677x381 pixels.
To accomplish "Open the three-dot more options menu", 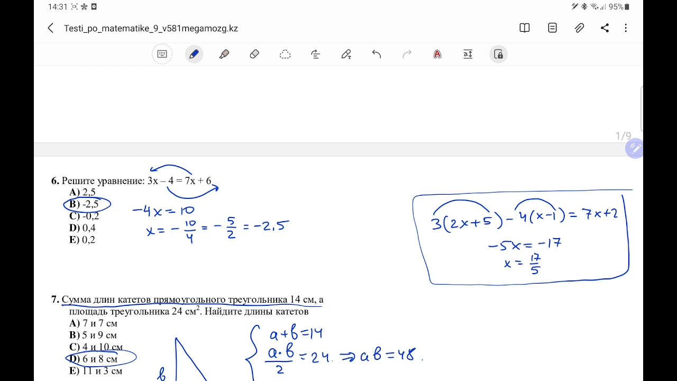I will point(626,28).
